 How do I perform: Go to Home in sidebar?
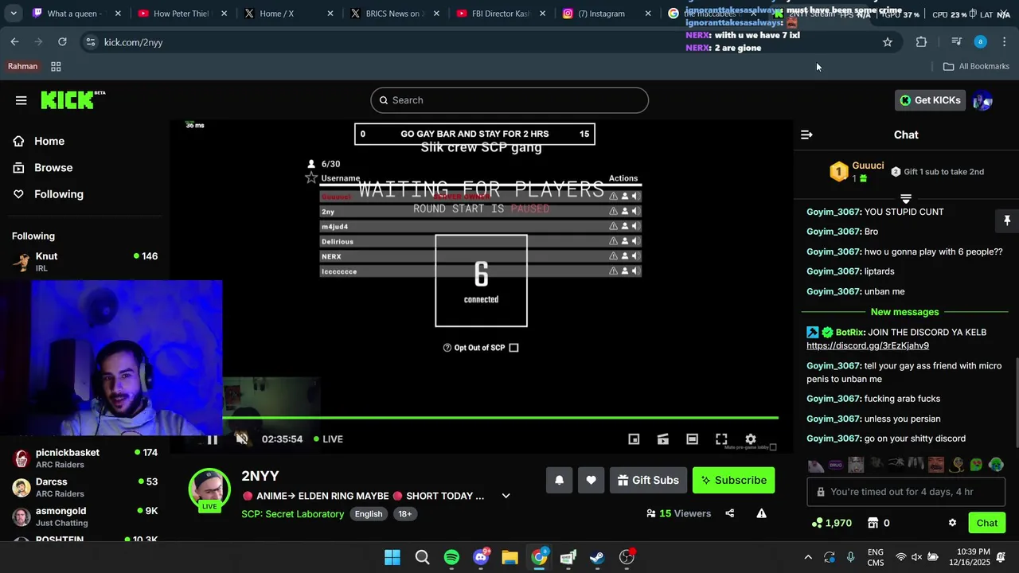[x=49, y=141]
